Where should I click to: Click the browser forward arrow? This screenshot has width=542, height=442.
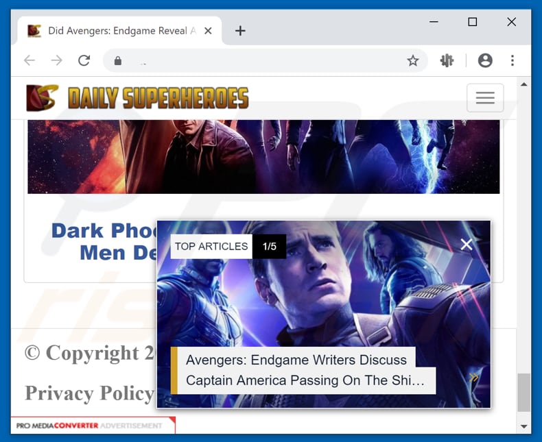57,61
